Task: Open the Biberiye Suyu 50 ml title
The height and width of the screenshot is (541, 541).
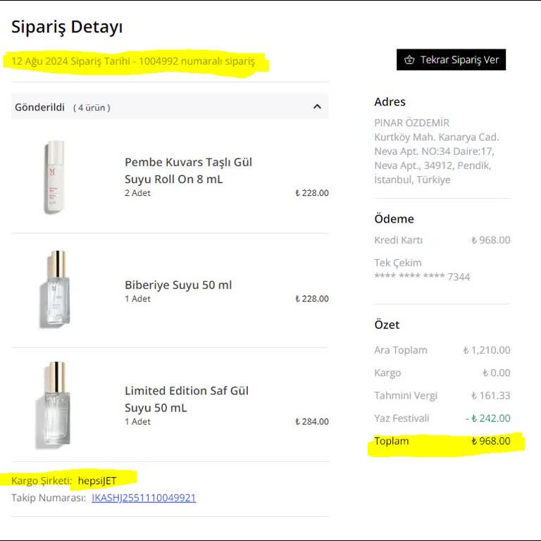Action: pos(178,285)
